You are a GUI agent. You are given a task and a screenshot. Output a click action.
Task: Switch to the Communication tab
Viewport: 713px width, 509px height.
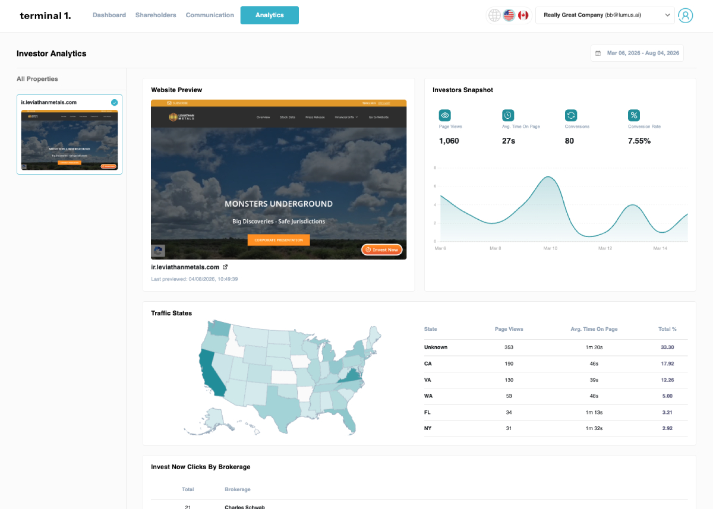[x=210, y=15]
